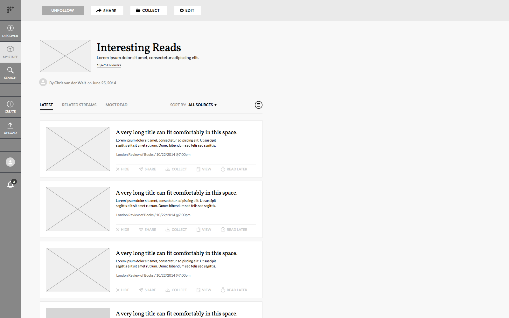This screenshot has width=509, height=318.
Task: Hide the first article
Action: (x=123, y=169)
